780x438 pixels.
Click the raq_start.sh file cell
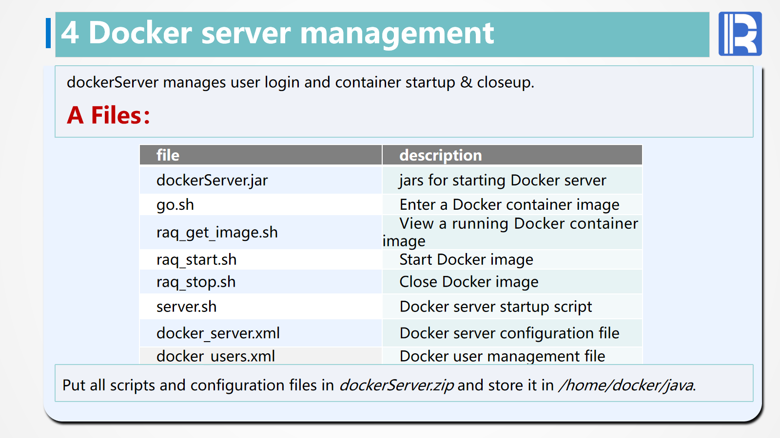click(196, 260)
